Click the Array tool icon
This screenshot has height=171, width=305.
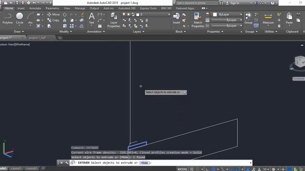click(72, 26)
